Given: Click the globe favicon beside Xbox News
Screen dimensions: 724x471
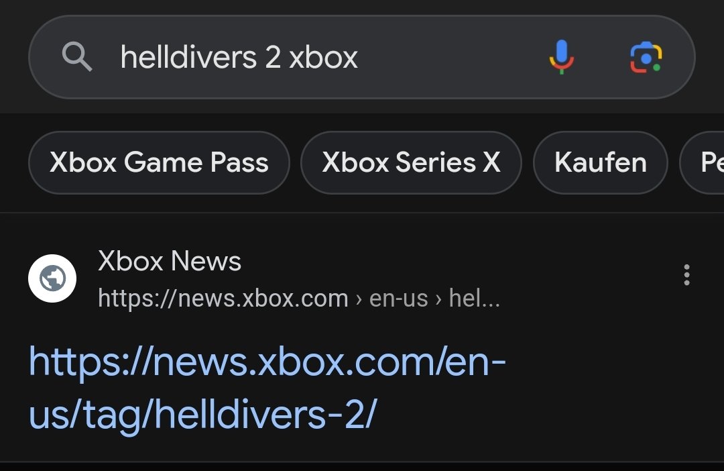Looking at the screenshot, I should point(52,278).
